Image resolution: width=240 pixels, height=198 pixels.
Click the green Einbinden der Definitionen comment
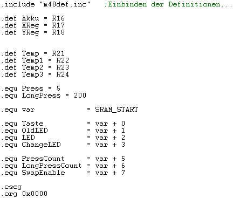pos(168,4)
